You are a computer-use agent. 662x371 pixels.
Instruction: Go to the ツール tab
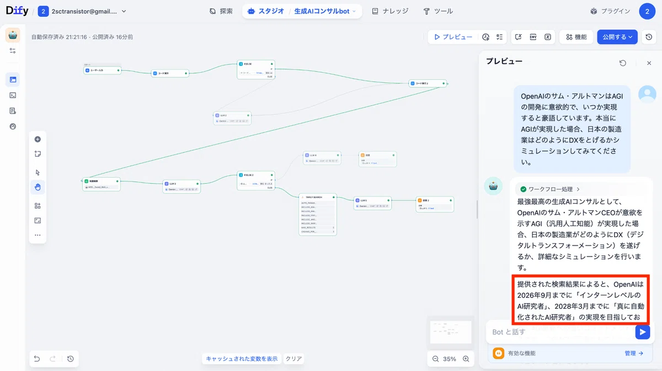[x=438, y=11]
